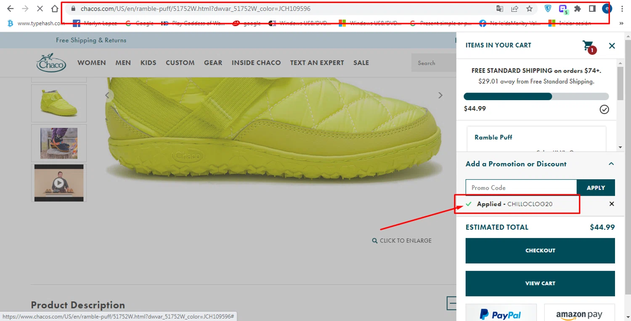631x321 pixels.
Task: Stop loading the page
Action: coord(40,8)
